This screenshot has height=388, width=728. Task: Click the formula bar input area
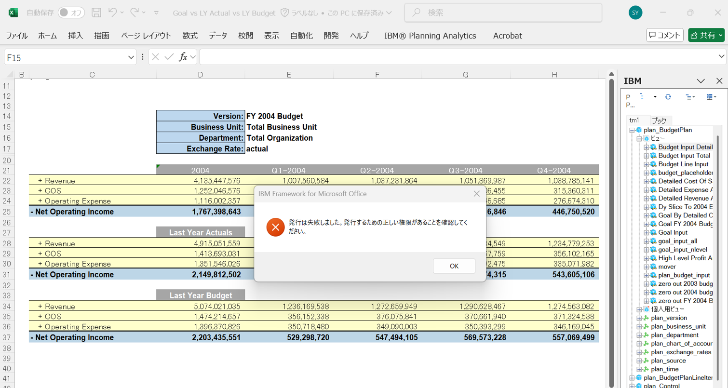point(458,57)
